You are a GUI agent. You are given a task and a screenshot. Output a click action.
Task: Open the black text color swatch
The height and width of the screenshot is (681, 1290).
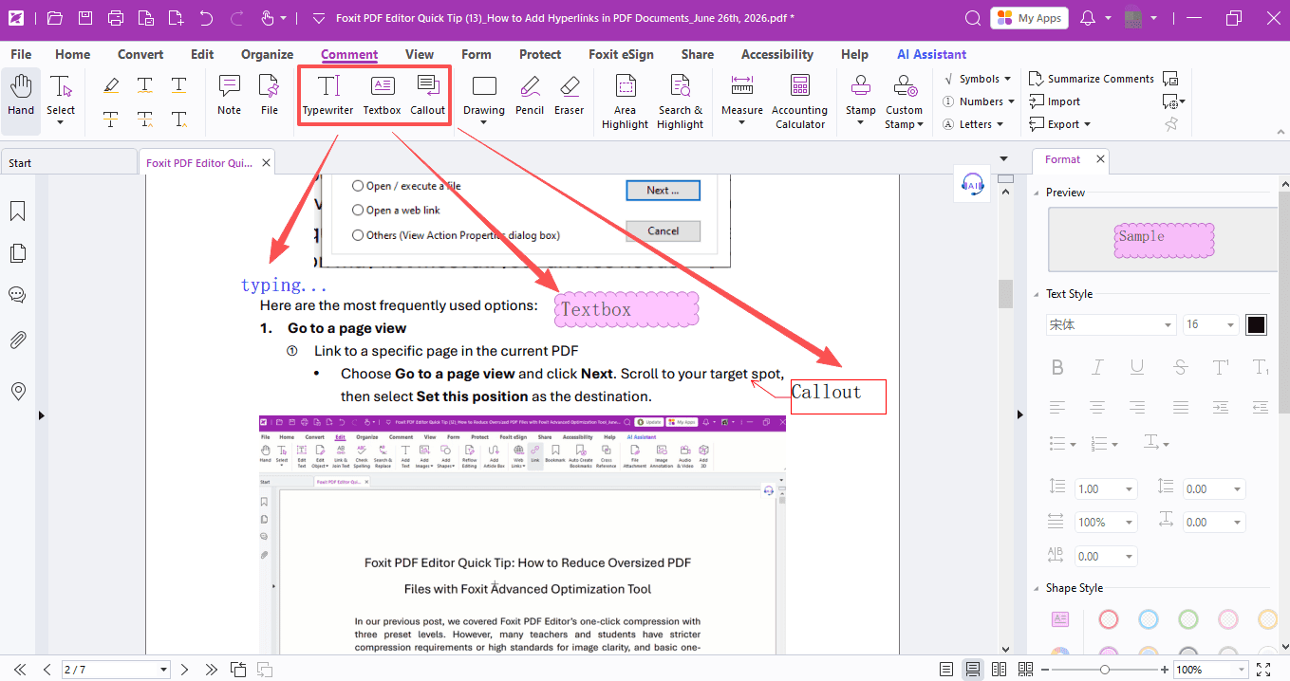pyautogui.click(x=1256, y=324)
